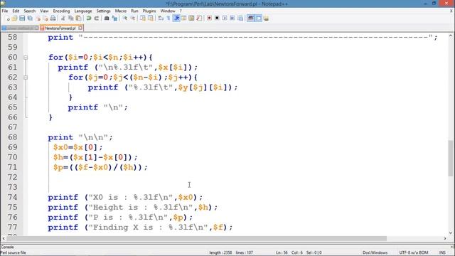This screenshot has width=455, height=256.
Task: Open the Run menu
Action: (x=134, y=11)
